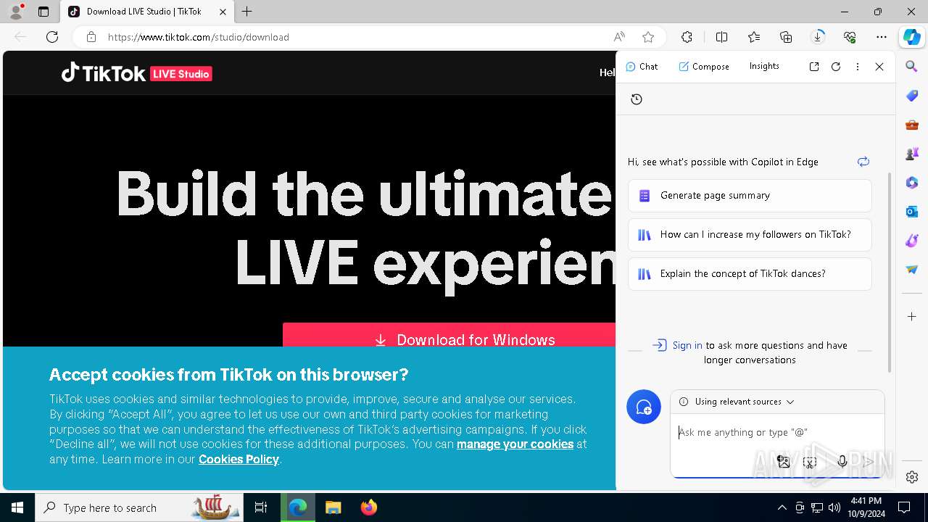Open Task View on taskbar
Screen dimensions: 928x522
tap(261, 507)
